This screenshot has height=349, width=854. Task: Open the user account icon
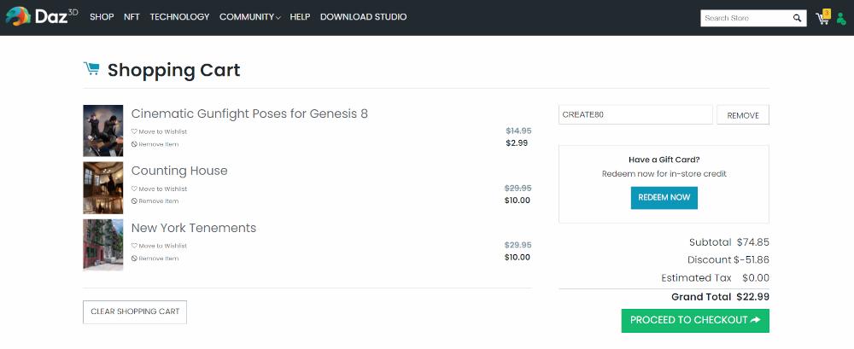tap(841, 18)
